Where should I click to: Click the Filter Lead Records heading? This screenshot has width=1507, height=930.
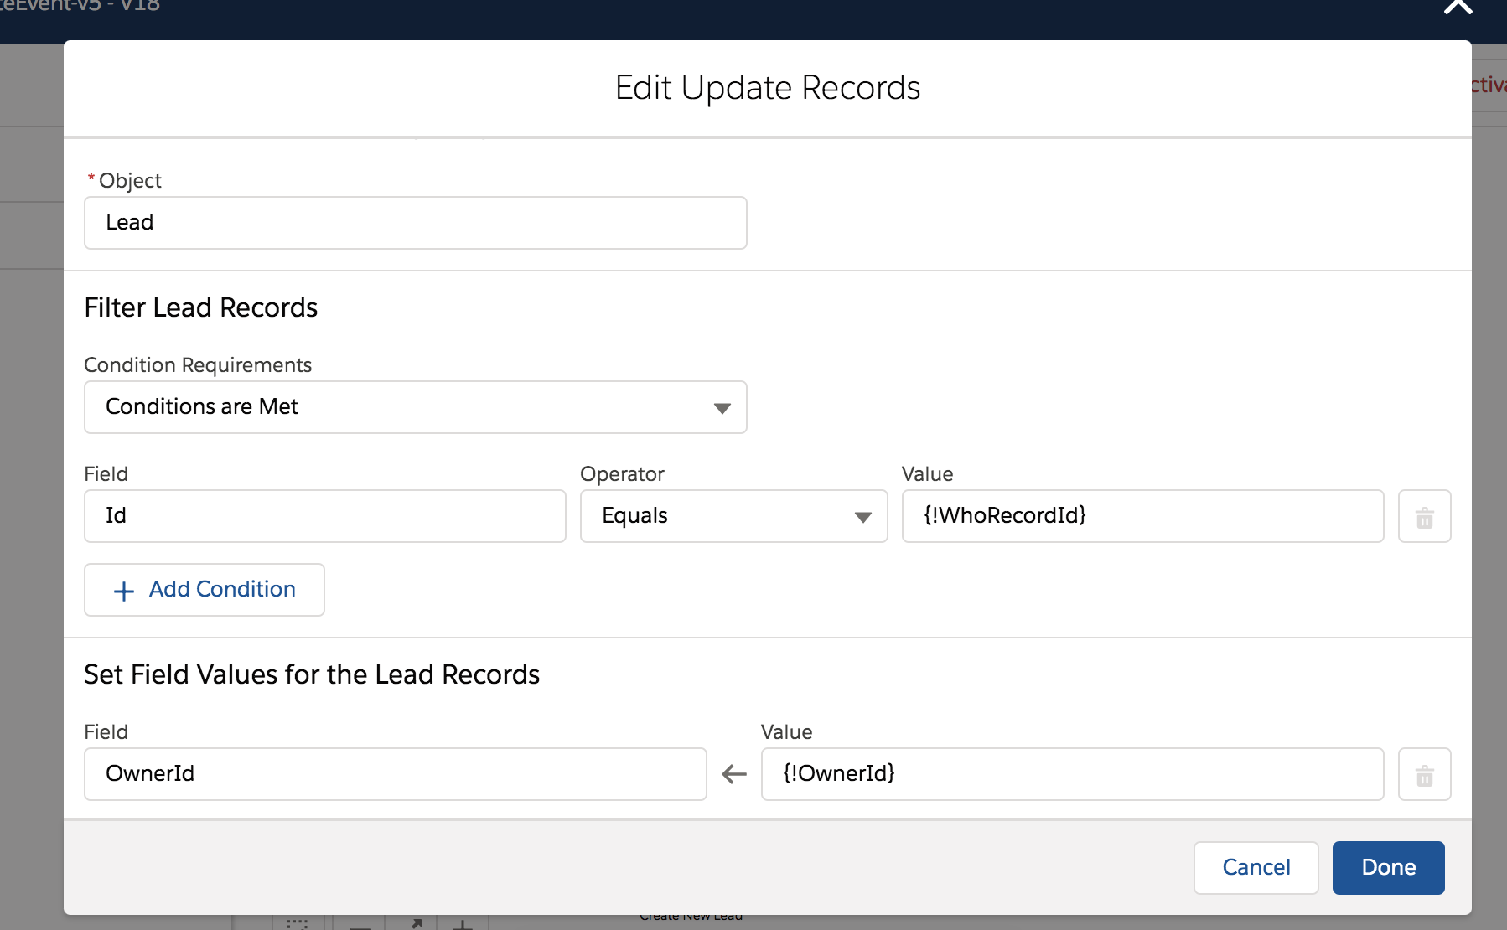coord(201,307)
